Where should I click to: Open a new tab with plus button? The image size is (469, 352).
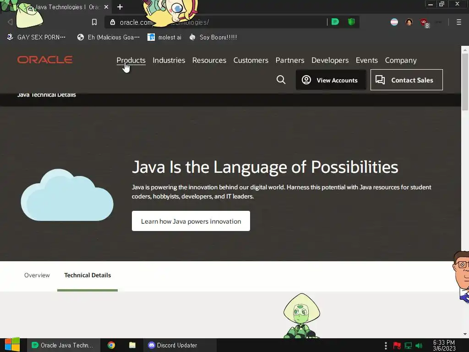tap(120, 7)
